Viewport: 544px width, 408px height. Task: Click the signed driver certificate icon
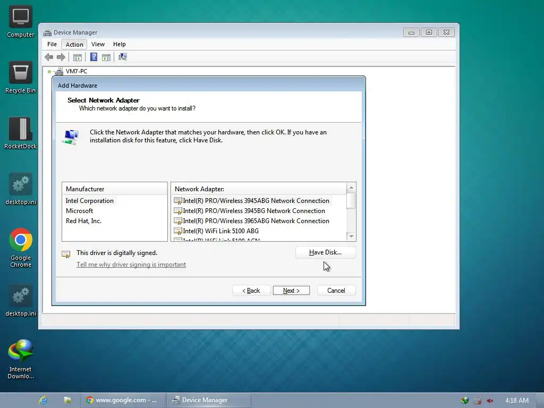(x=66, y=254)
